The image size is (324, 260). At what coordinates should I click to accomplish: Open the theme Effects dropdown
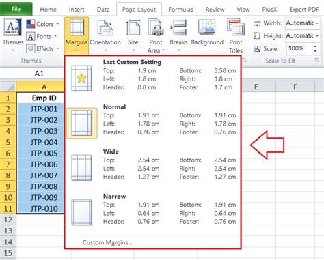click(x=42, y=48)
